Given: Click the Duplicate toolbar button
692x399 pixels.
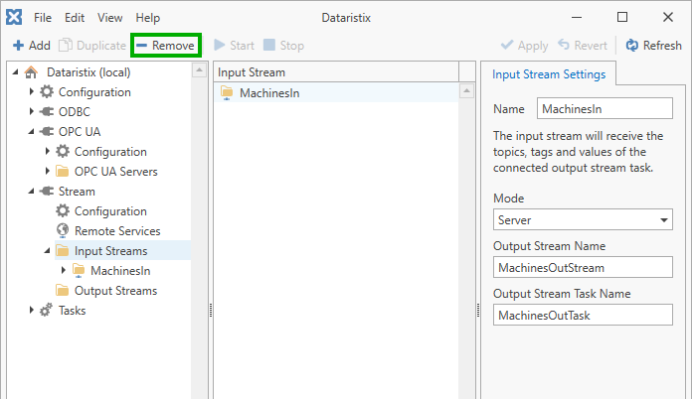Looking at the screenshot, I should pos(92,46).
